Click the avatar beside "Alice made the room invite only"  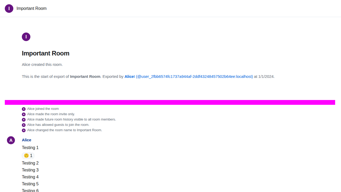click(x=24, y=114)
